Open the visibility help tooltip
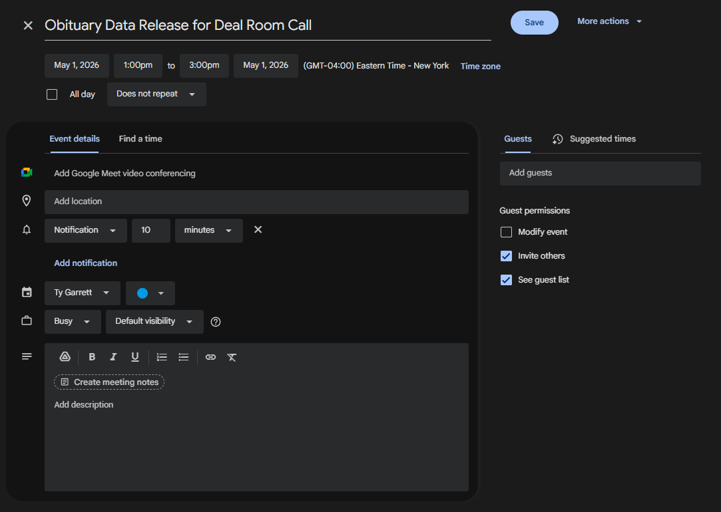 pyautogui.click(x=215, y=321)
